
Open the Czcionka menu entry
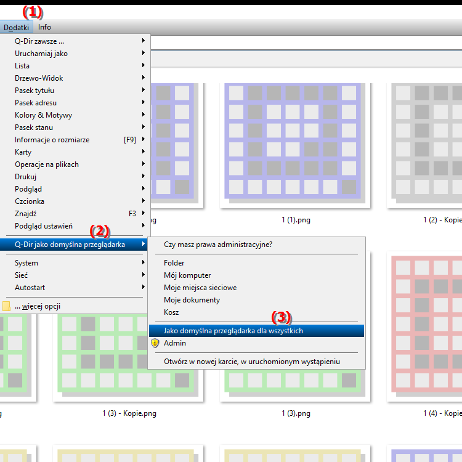point(75,201)
